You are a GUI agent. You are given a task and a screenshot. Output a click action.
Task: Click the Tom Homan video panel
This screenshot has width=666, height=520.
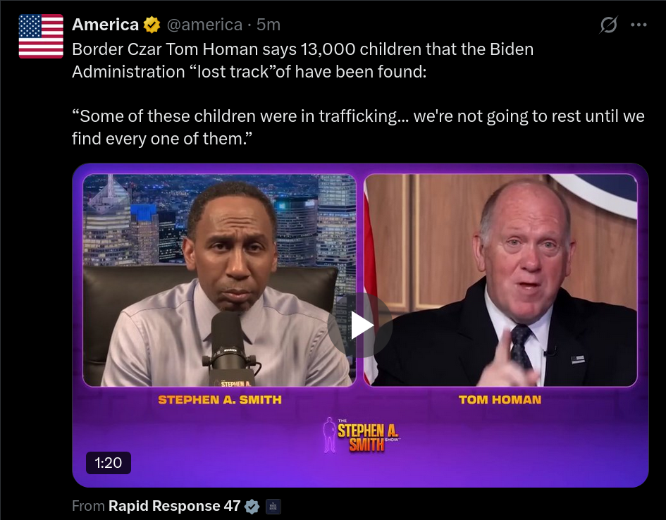pyautogui.click(x=501, y=280)
